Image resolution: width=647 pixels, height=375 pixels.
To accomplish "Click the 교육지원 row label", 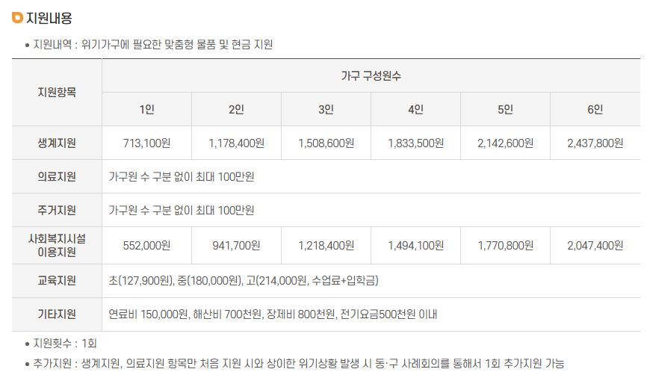I will coord(57,281).
